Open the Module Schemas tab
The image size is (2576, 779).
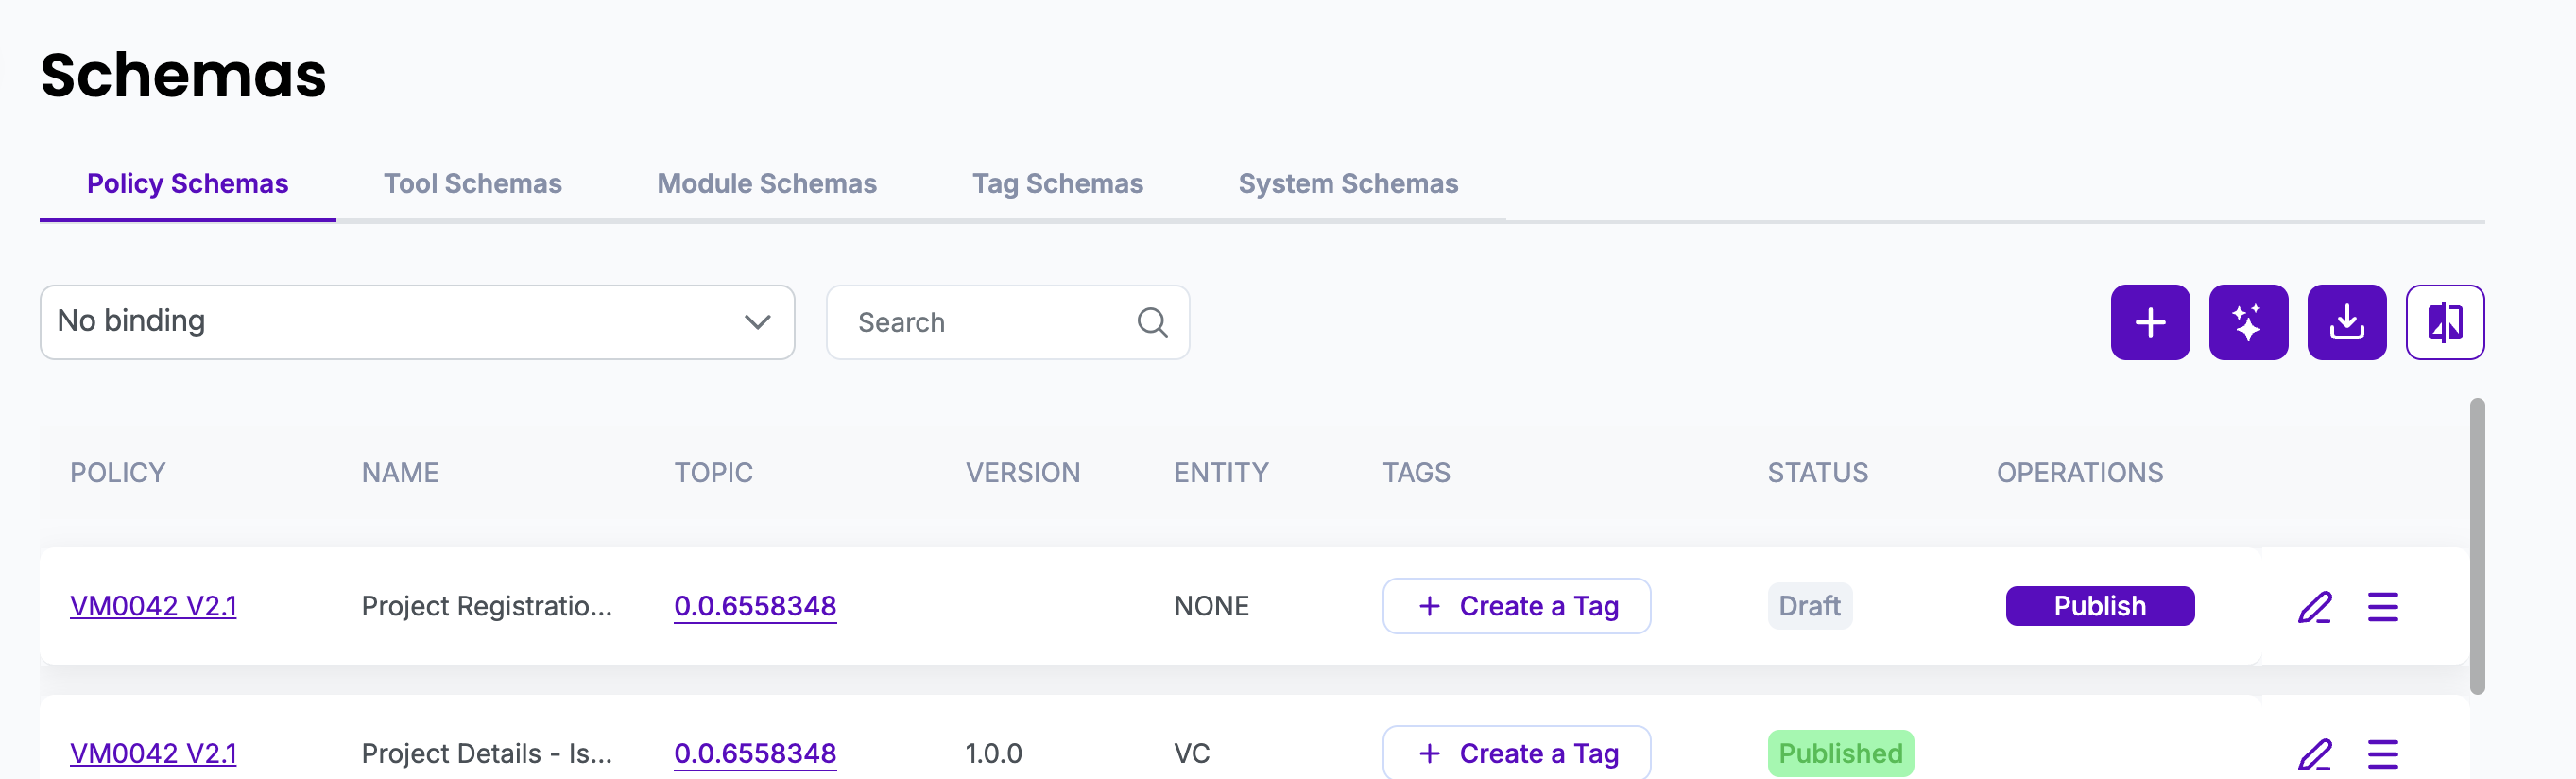point(766,184)
